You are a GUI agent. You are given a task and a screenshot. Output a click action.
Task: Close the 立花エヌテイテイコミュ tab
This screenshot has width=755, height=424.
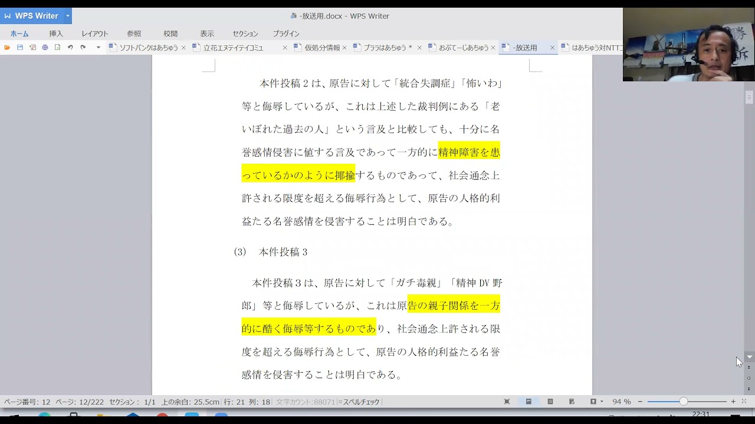tap(285, 48)
